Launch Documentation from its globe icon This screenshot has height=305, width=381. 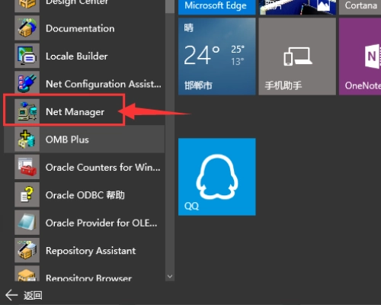pyautogui.click(x=27, y=28)
